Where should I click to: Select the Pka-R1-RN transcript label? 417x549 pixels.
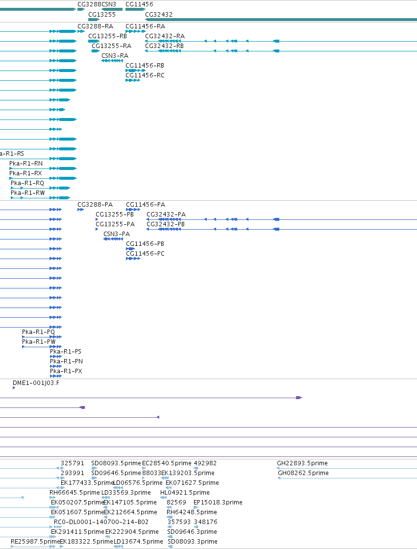pos(26,164)
